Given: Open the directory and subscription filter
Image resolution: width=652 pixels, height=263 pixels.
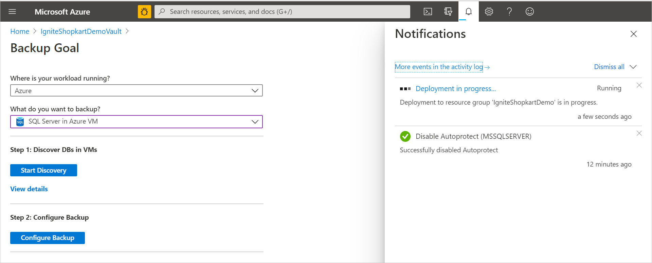Looking at the screenshot, I should [x=448, y=12].
